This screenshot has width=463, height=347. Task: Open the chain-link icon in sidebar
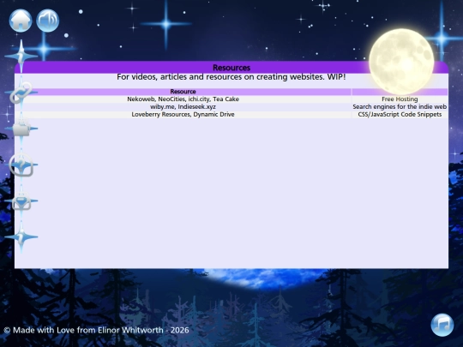click(x=21, y=93)
